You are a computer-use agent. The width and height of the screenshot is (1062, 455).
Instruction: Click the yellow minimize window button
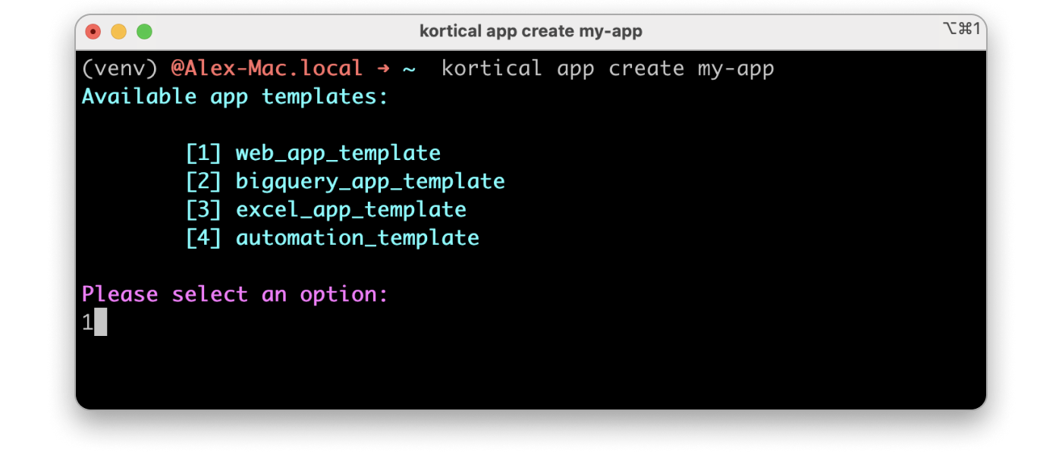pyautogui.click(x=118, y=31)
